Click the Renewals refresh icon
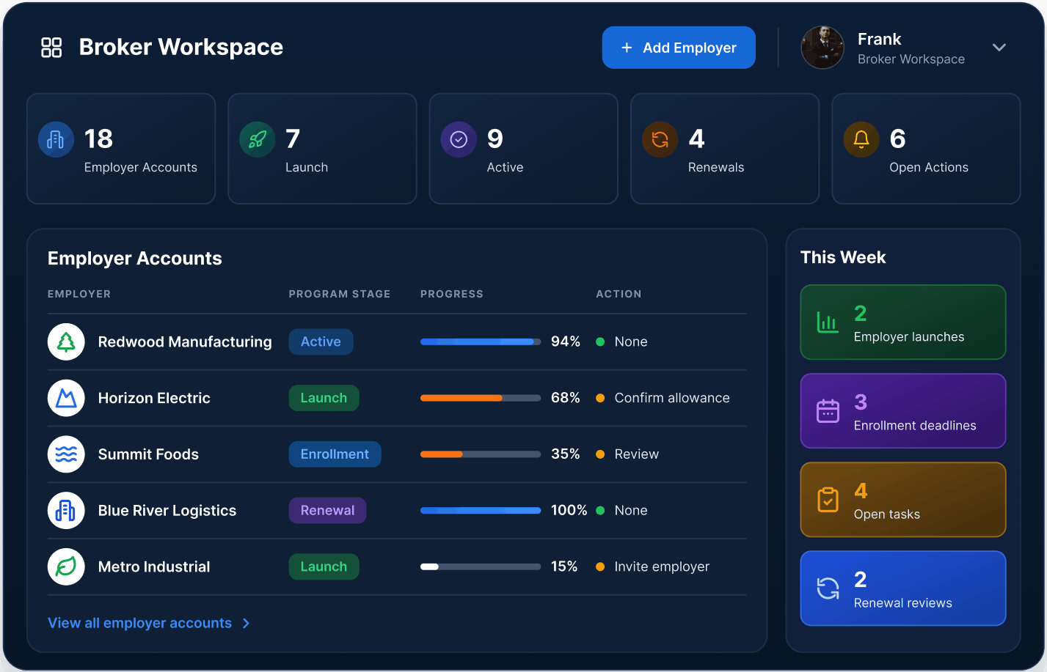1047x672 pixels. 660,139
